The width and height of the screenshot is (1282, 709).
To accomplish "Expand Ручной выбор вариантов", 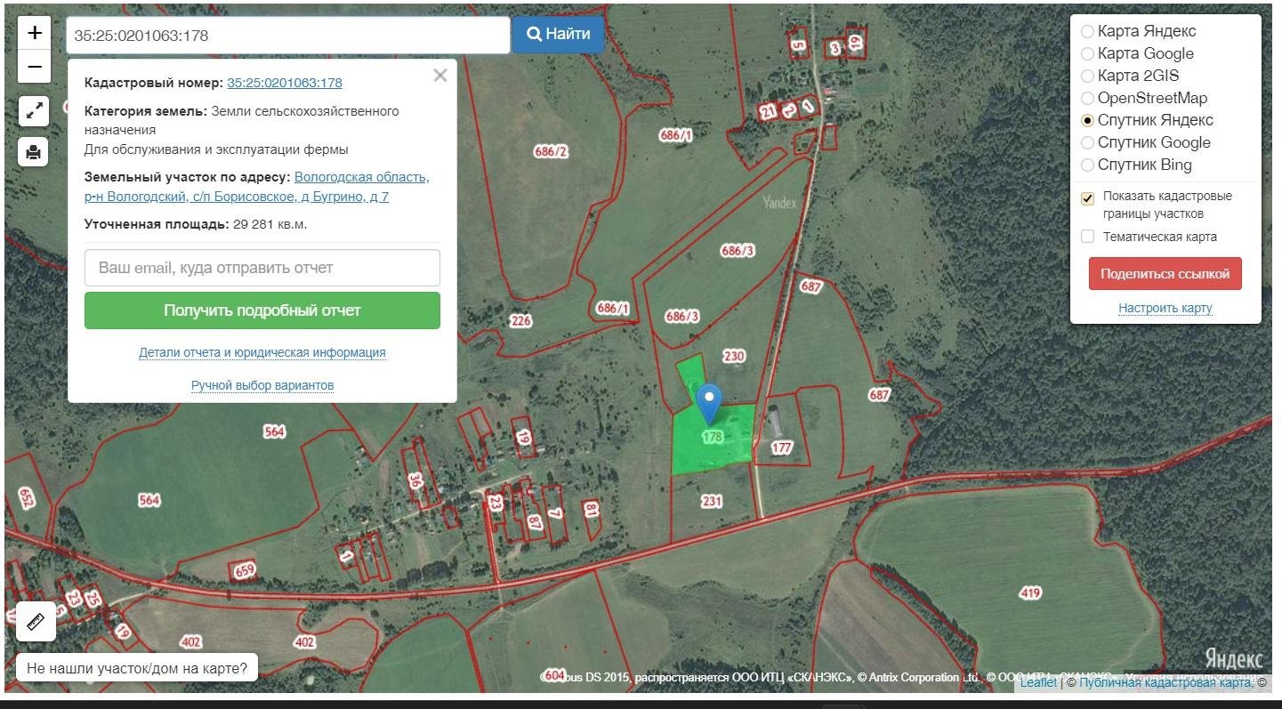I will tap(262, 385).
